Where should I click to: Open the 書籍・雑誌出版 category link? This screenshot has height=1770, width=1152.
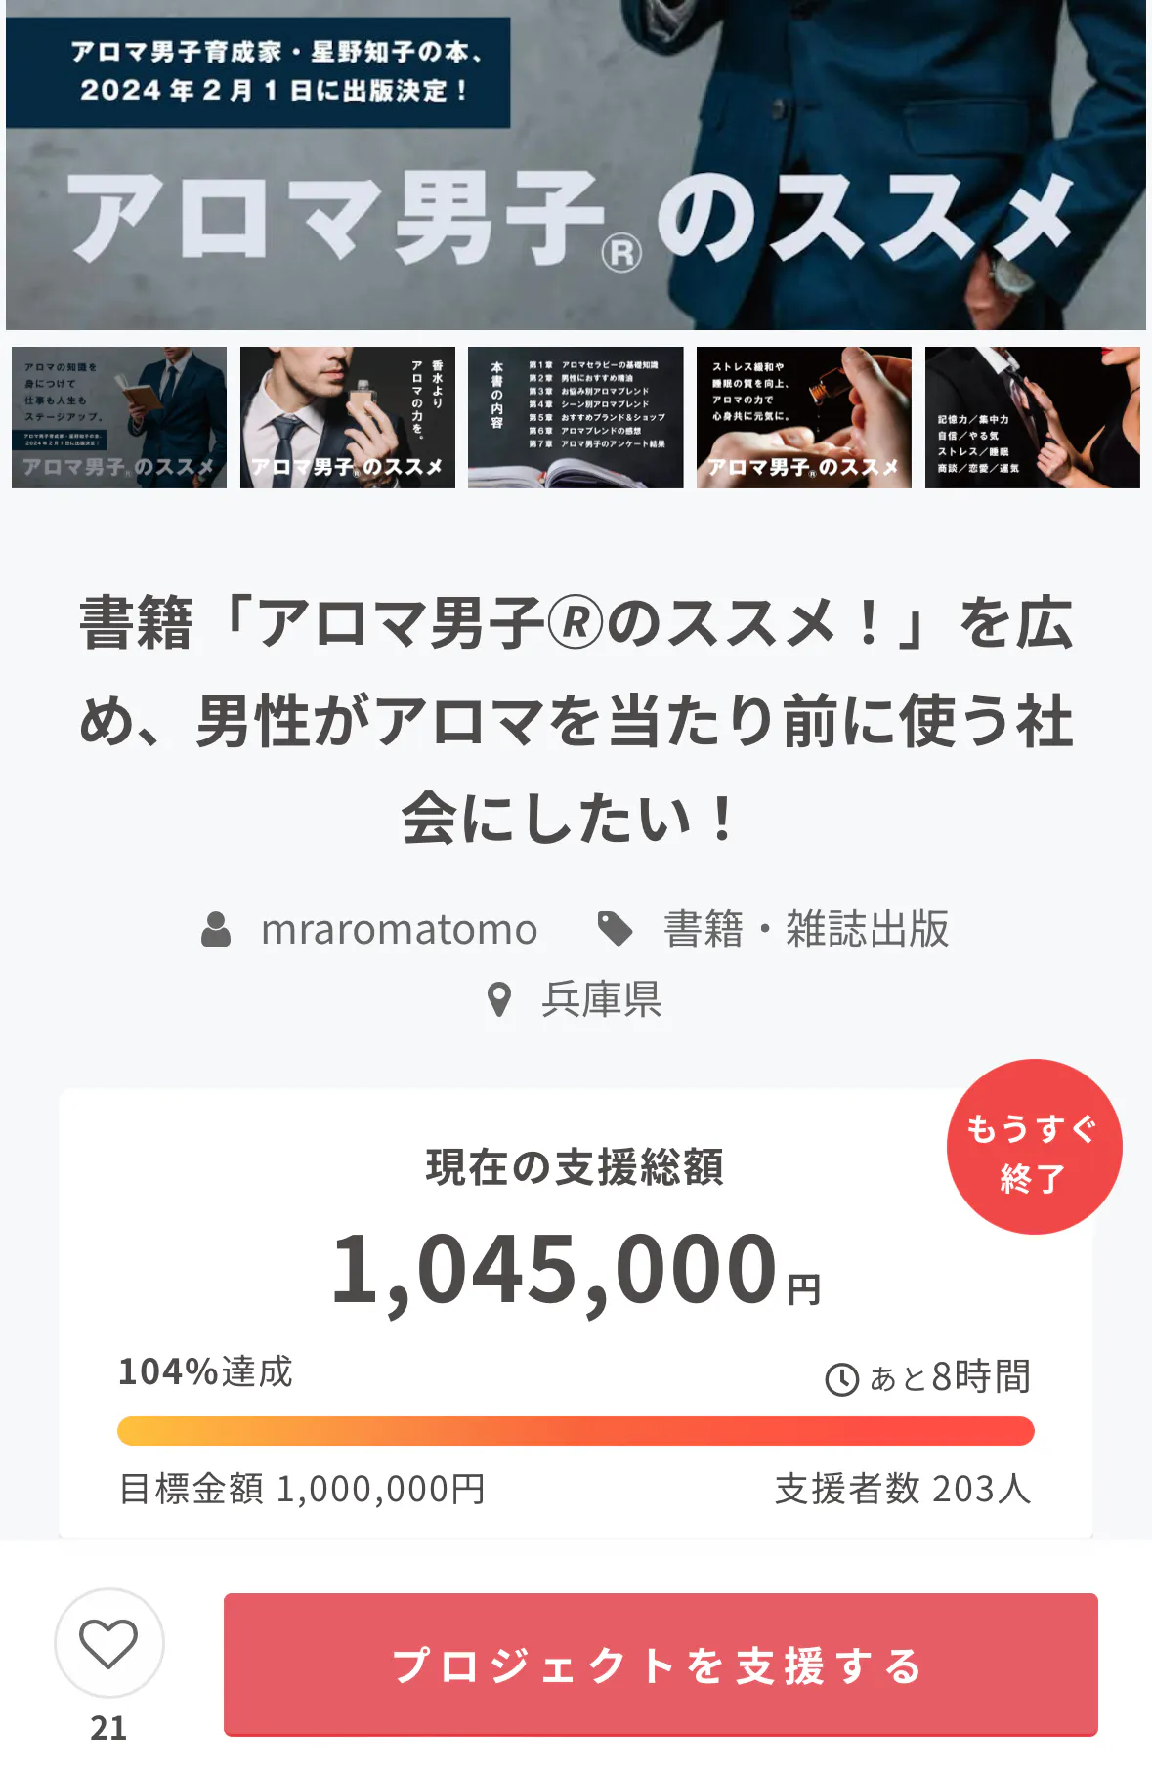(x=806, y=929)
